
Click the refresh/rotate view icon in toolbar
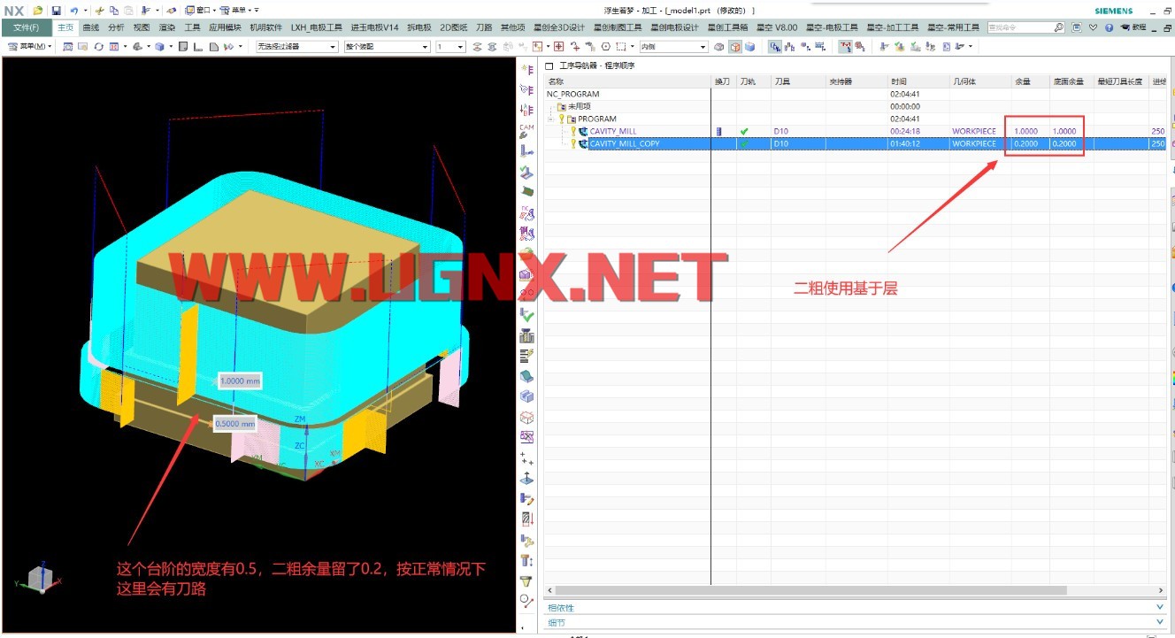pos(99,46)
